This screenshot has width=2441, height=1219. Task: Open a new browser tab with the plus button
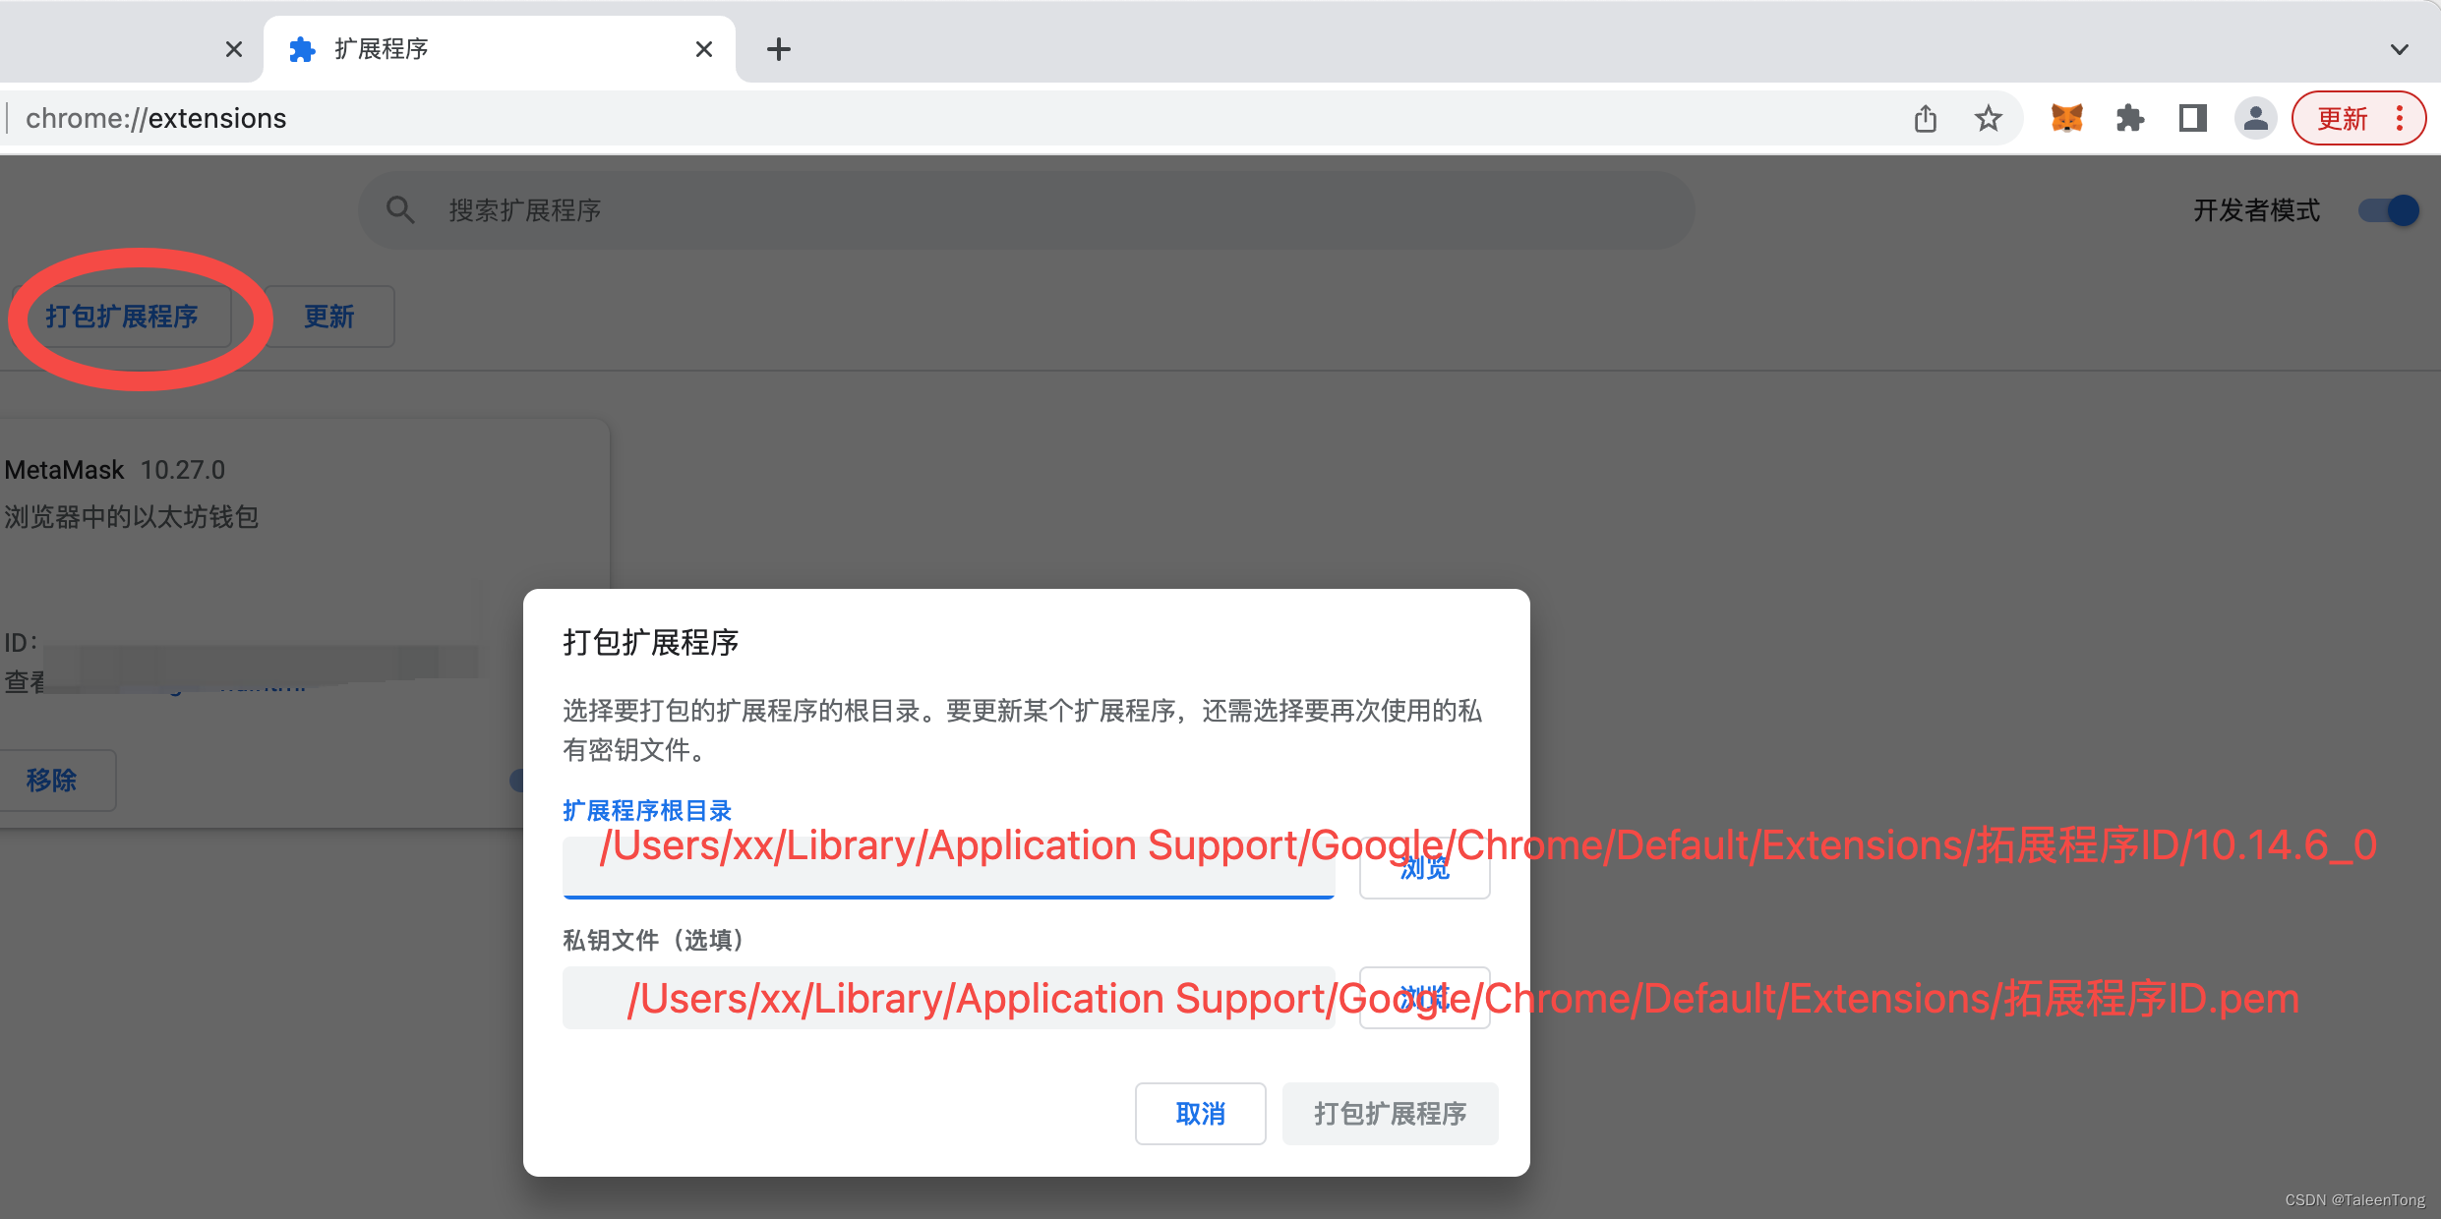778,48
